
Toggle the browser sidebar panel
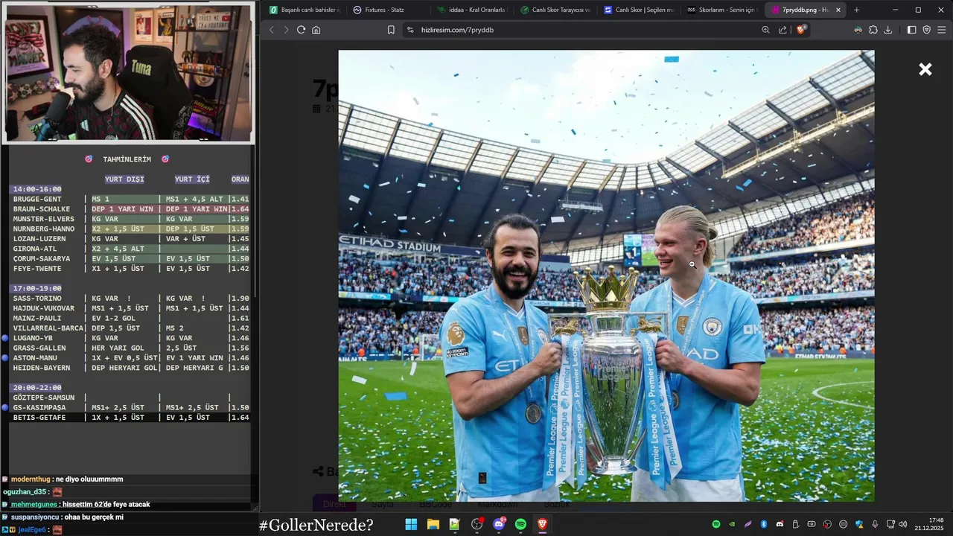coord(912,30)
